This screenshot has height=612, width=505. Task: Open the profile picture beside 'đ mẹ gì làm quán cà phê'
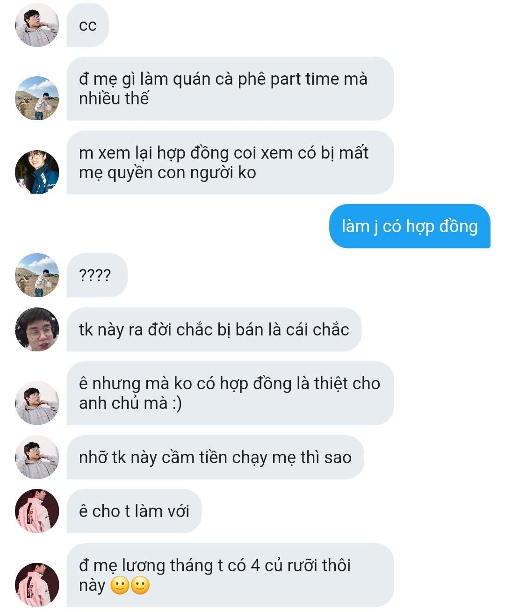click(37, 98)
